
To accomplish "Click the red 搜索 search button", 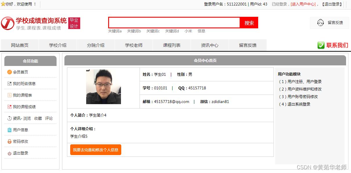I will coord(249,23).
